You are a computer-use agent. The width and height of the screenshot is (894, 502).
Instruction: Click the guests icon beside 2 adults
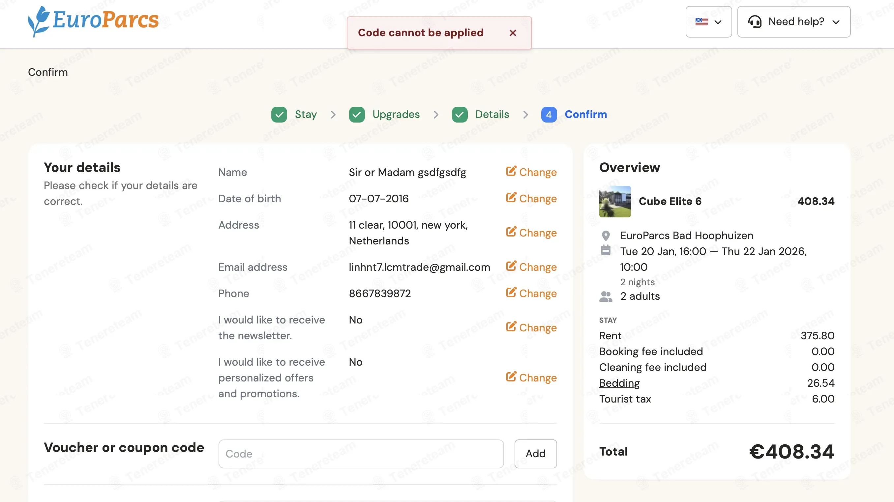point(606,296)
